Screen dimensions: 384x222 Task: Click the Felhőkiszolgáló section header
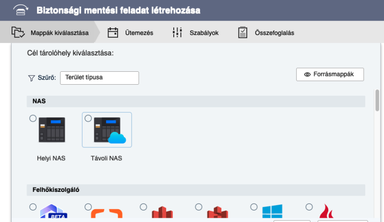tap(196, 190)
